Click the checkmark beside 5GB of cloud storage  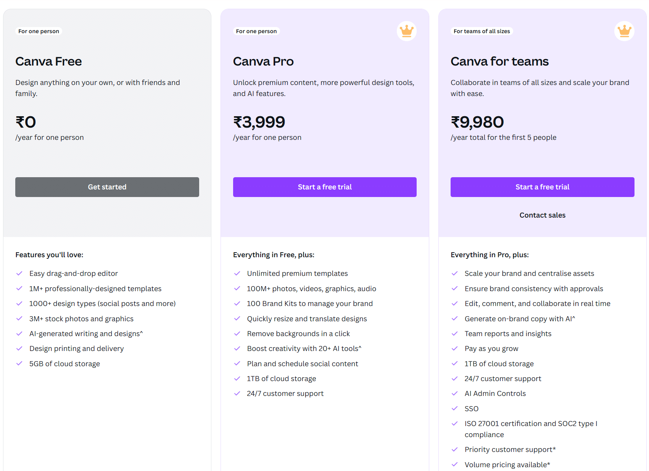coord(19,364)
